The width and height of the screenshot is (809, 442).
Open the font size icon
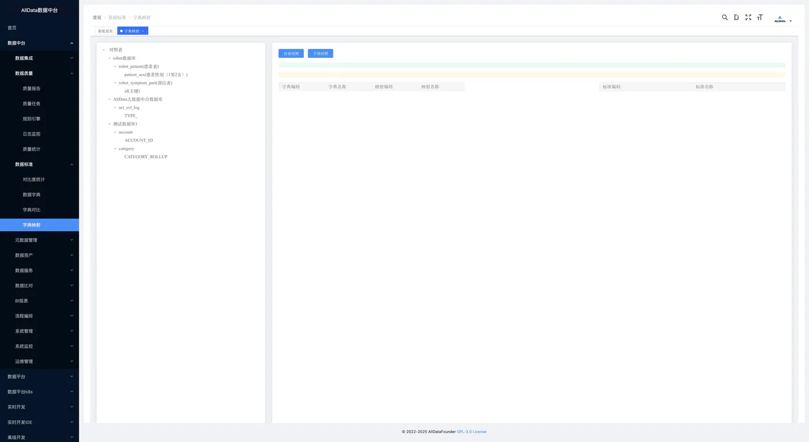[x=760, y=17]
